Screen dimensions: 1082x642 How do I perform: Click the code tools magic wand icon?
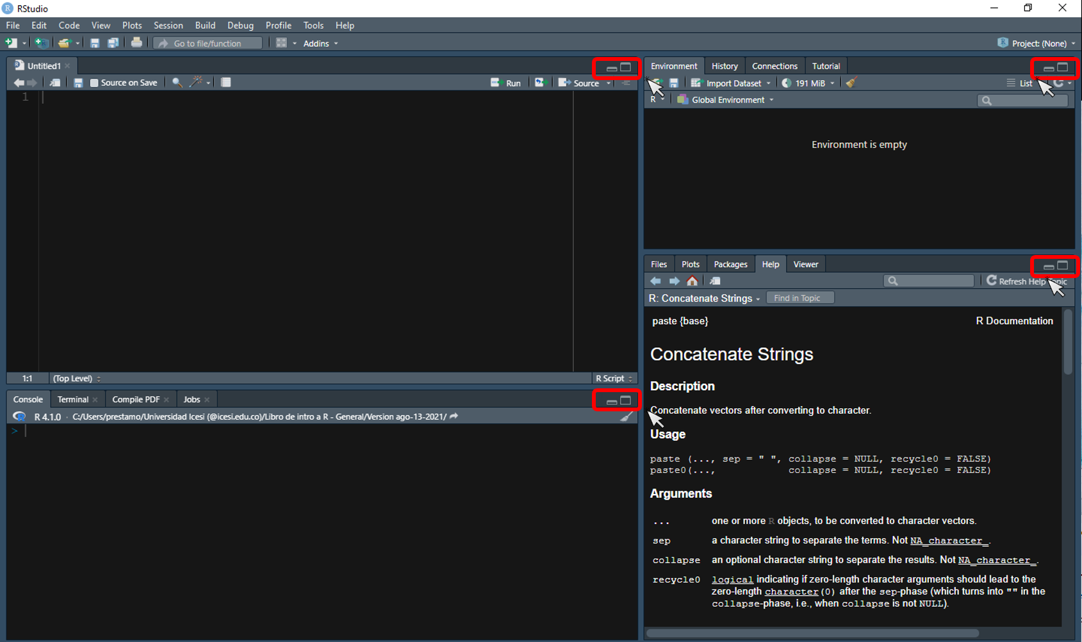pyautogui.click(x=196, y=83)
